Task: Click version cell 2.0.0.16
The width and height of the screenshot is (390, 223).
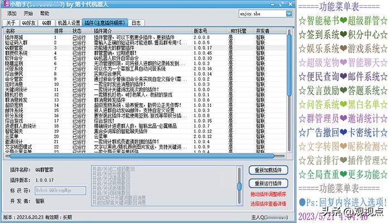Action: (x=203, y=69)
